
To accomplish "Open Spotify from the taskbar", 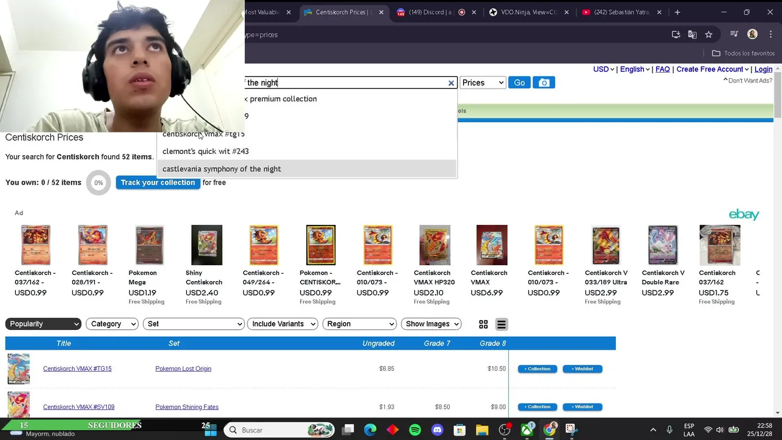I will (415, 430).
